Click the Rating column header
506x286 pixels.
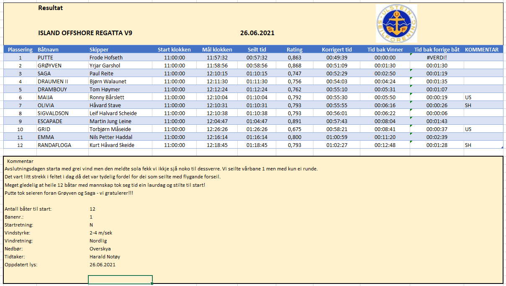[294, 49]
